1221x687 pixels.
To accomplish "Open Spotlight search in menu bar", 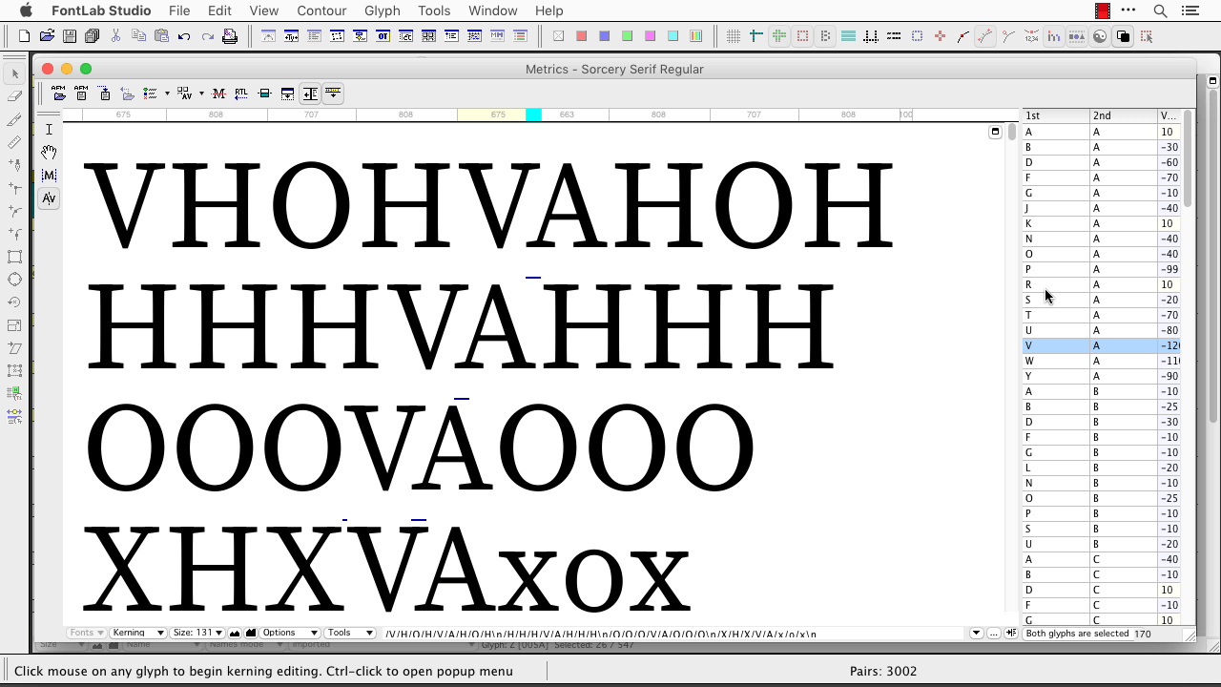I will 1160,10.
